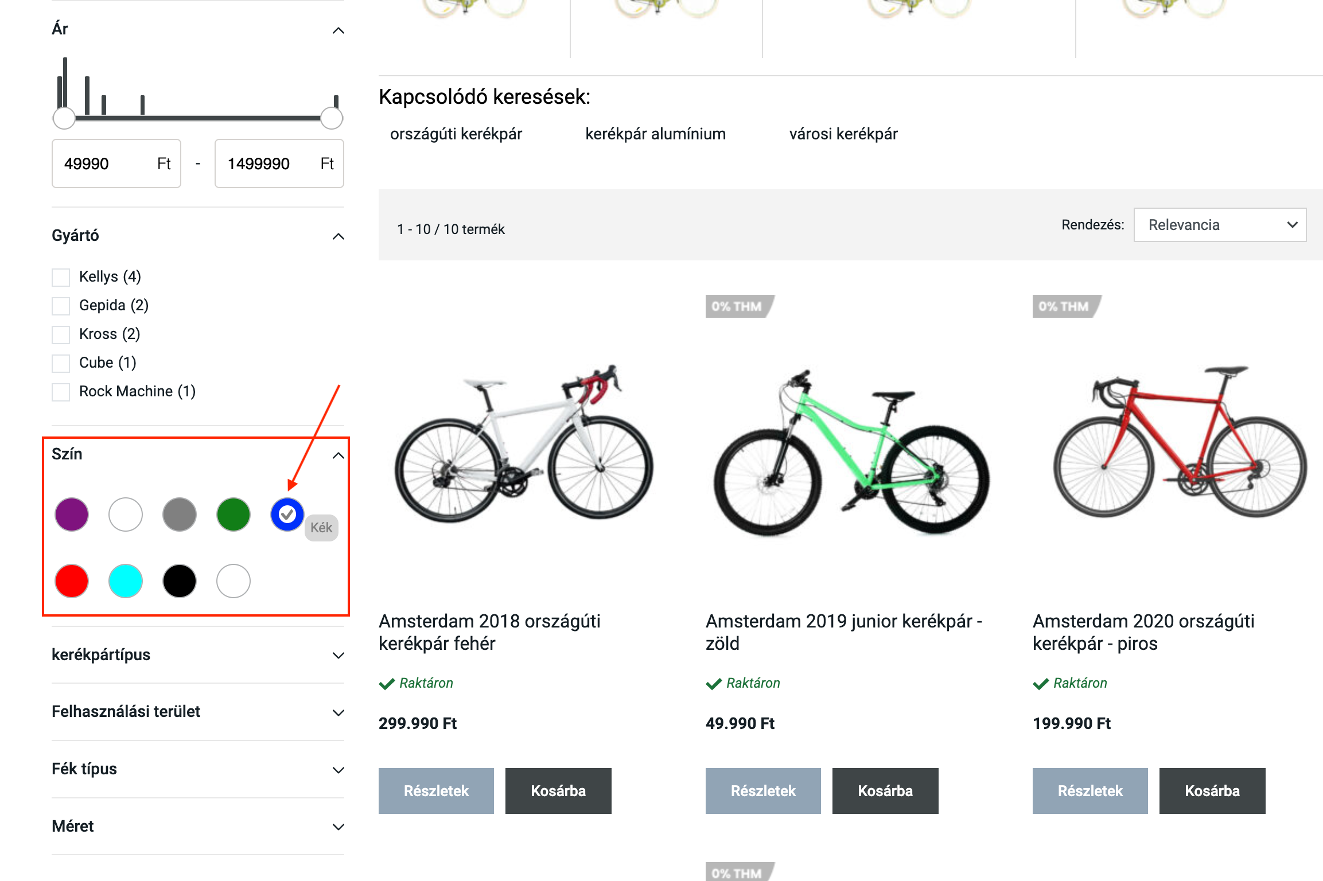1323x881 pixels.
Task: Expand the kerékpártípus filter section
Action: [x=197, y=655]
